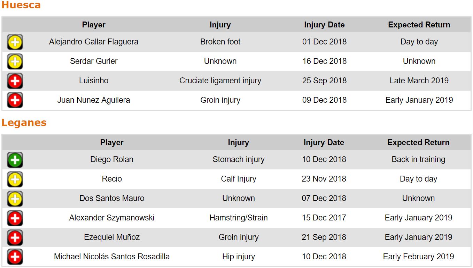Click Expected Return header in Leganes table
473x268 pixels.
point(418,143)
